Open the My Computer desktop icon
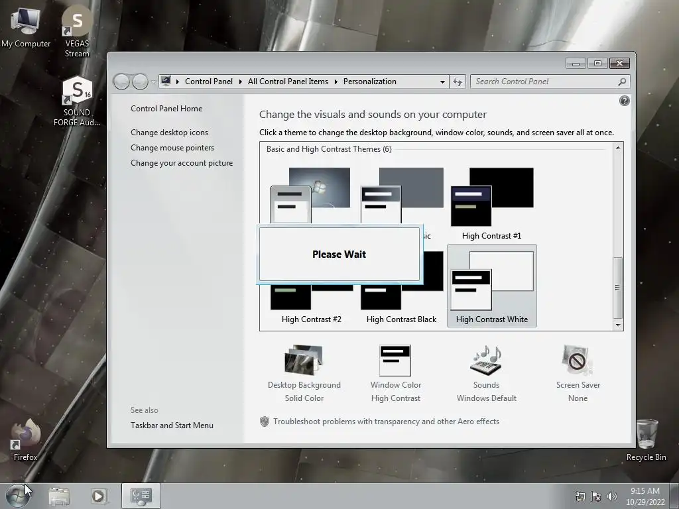 [x=26, y=27]
